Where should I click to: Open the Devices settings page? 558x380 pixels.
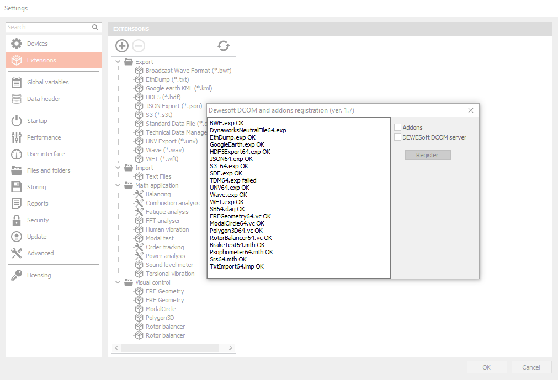click(x=54, y=44)
